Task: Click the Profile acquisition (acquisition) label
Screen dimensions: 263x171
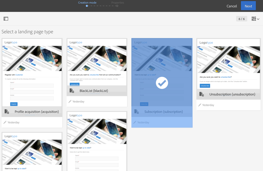Action: [37, 112]
